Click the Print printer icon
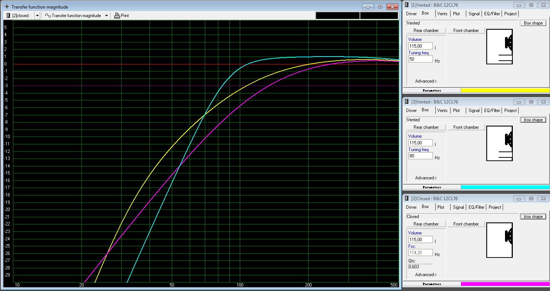The width and height of the screenshot is (550, 291). point(117,16)
